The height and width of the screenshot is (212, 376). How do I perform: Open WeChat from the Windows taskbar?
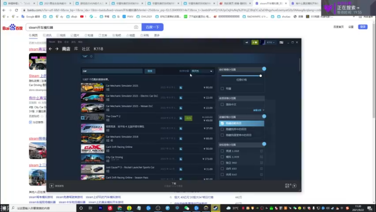(x=187, y=208)
